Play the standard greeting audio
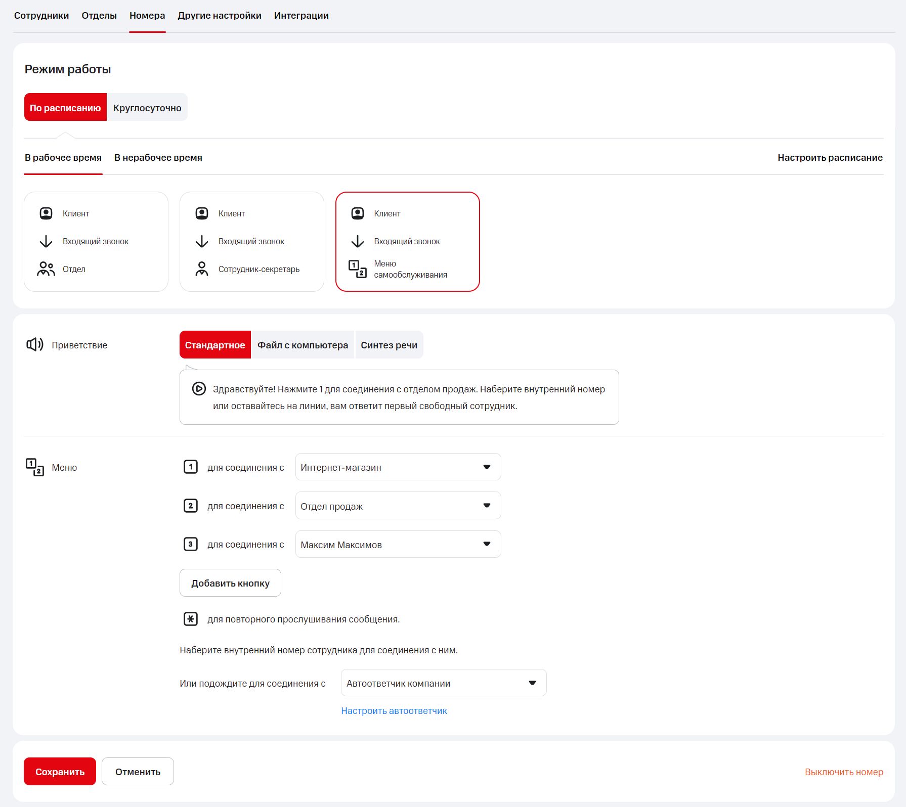The width and height of the screenshot is (906, 807). click(x=199, y=389)
